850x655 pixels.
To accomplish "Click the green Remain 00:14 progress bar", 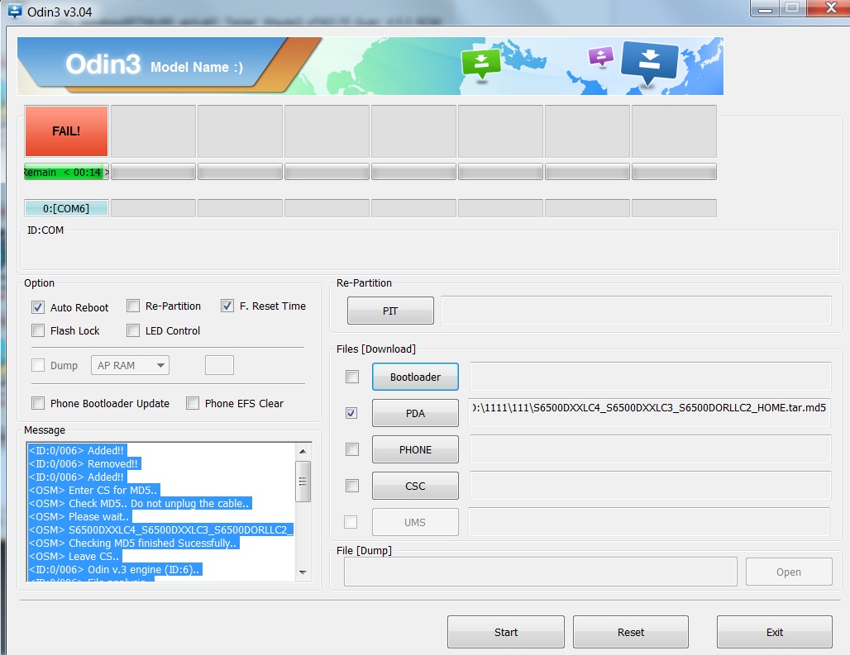I will pos(66,172).
